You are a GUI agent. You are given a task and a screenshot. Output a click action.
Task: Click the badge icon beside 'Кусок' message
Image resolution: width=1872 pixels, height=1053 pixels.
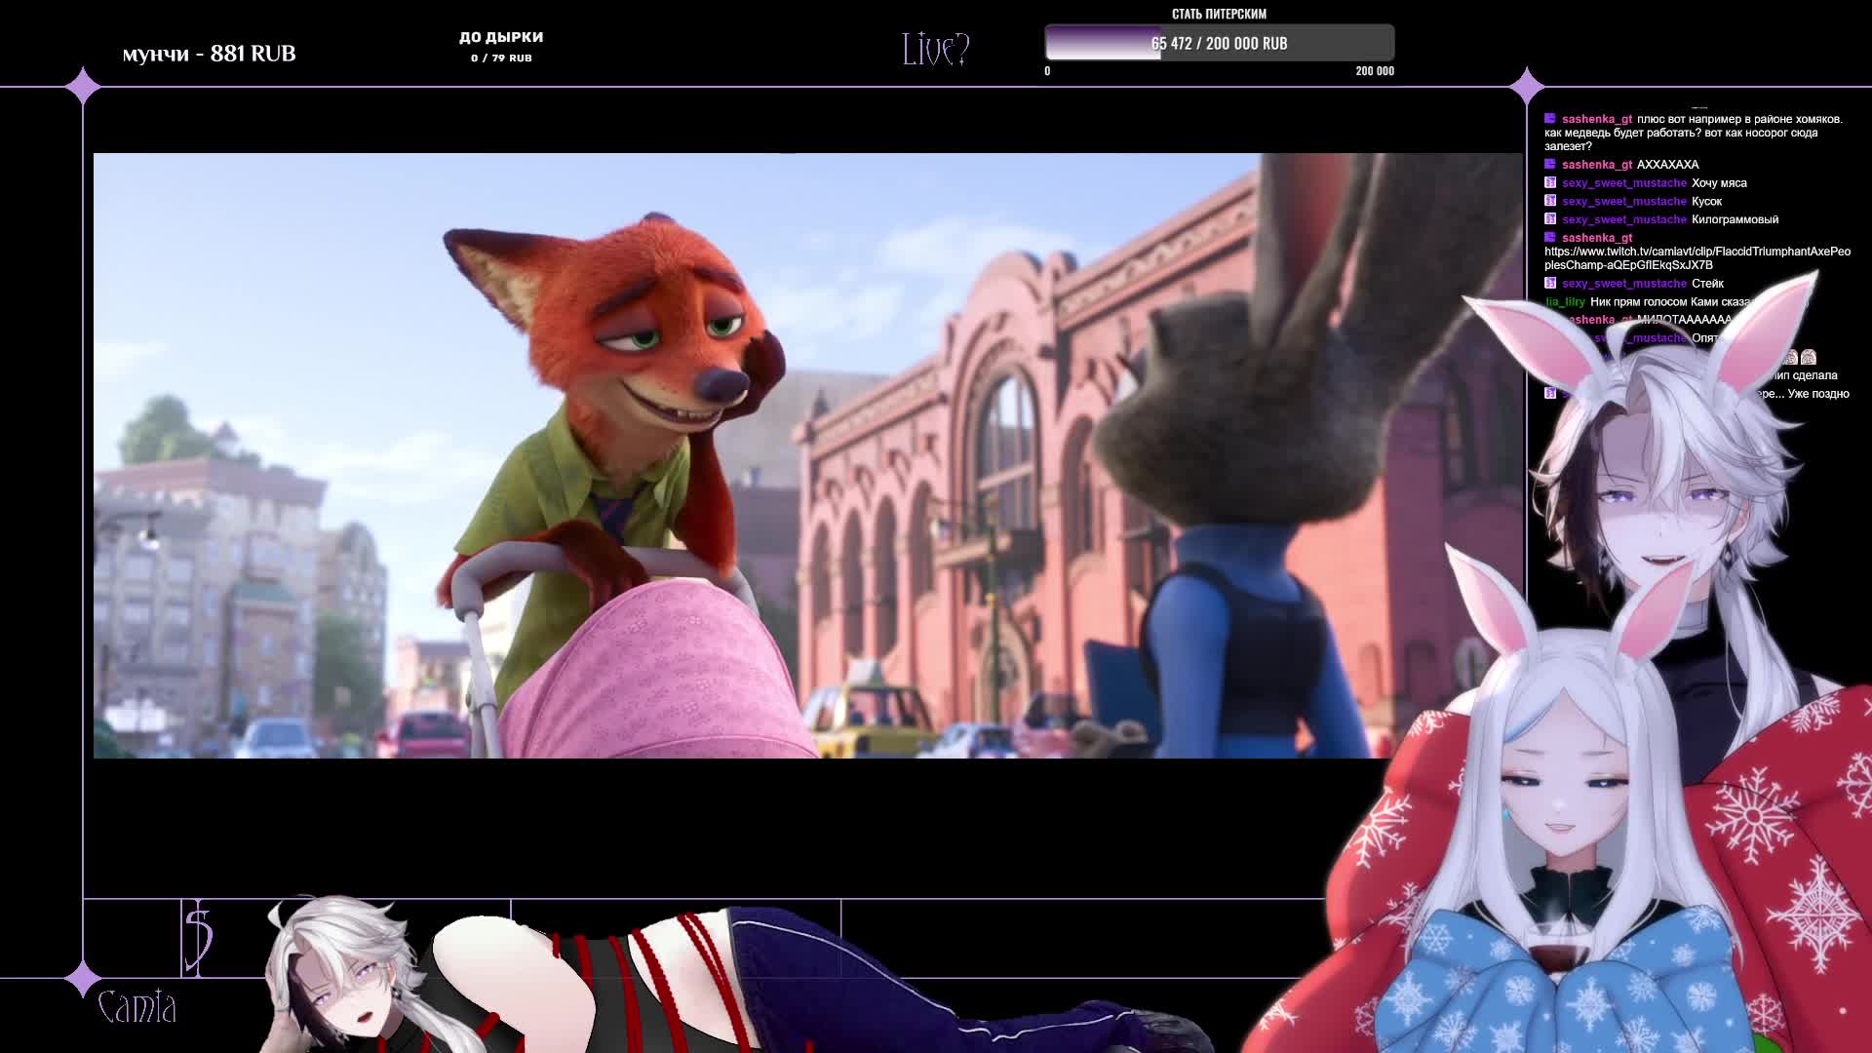pos(1550,201)
